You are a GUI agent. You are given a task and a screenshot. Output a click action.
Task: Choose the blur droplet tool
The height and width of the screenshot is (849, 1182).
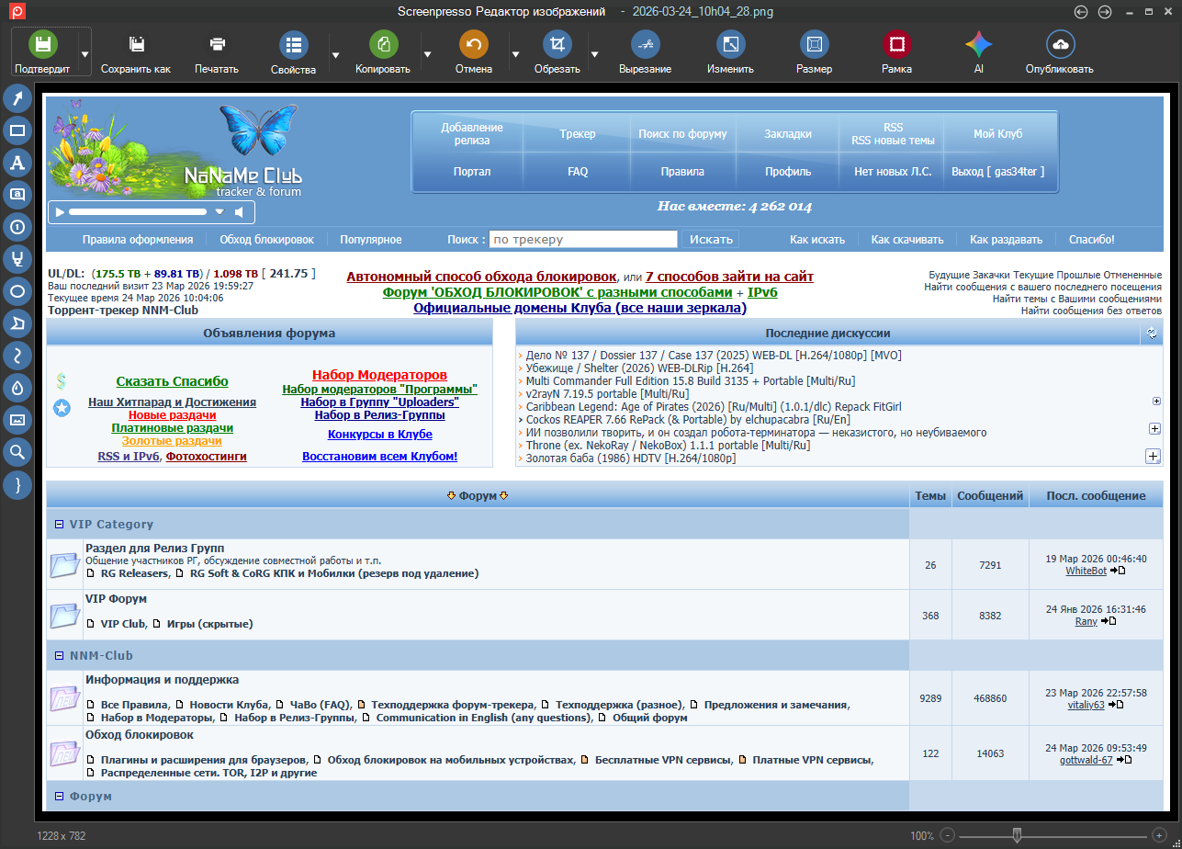coord(17,388)
